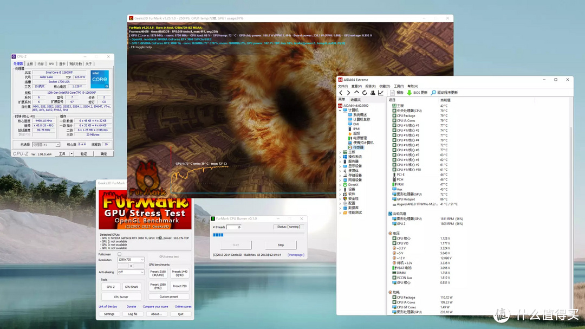Viewport: 585px width, 329px height.
Task: Open the graph chart icon in AIDA64 toolbar
Action: 381,93
